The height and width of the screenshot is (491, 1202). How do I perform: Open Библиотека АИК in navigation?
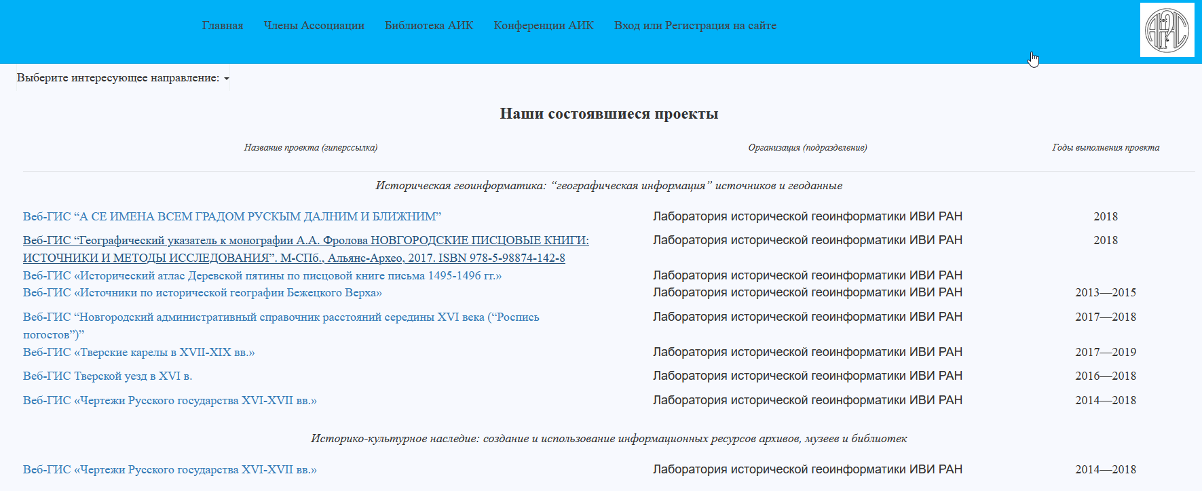coord(429,26)
